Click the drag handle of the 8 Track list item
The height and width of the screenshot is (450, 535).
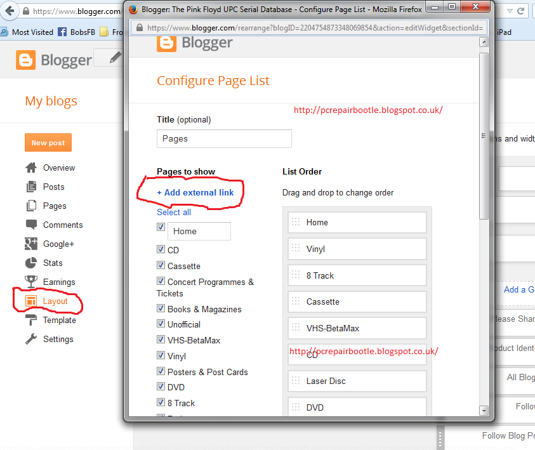[296, 275]
